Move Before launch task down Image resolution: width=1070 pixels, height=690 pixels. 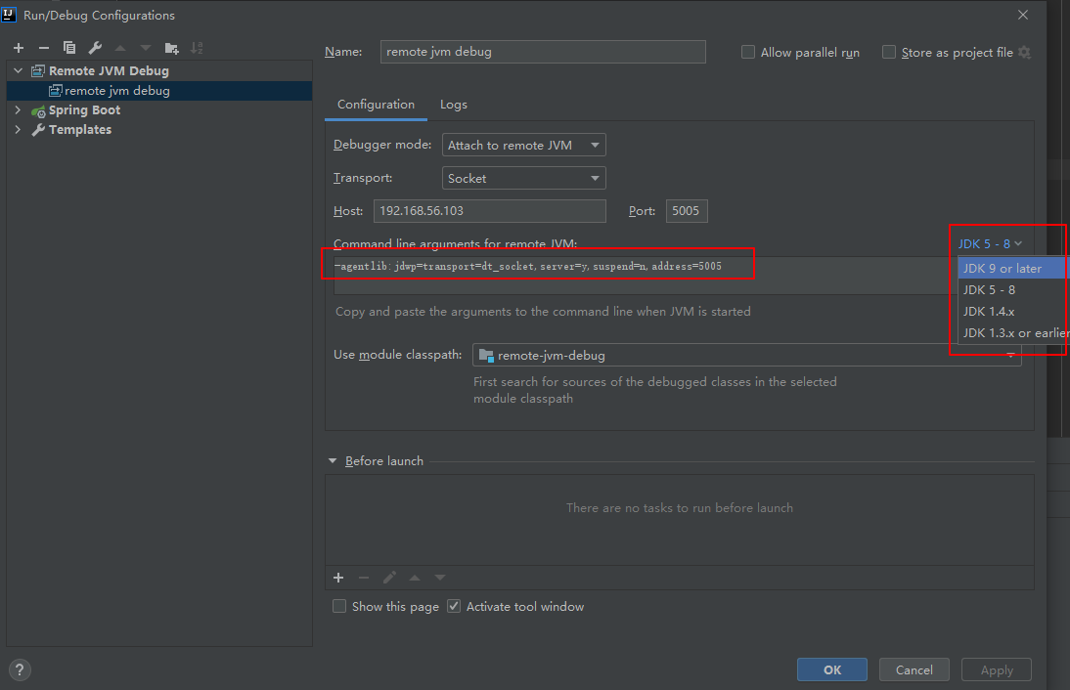440,579
